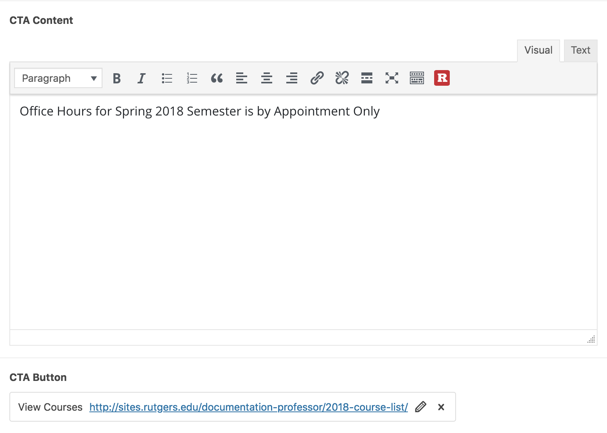Open the Paragraph format dropdown

[x=58, y=78]
